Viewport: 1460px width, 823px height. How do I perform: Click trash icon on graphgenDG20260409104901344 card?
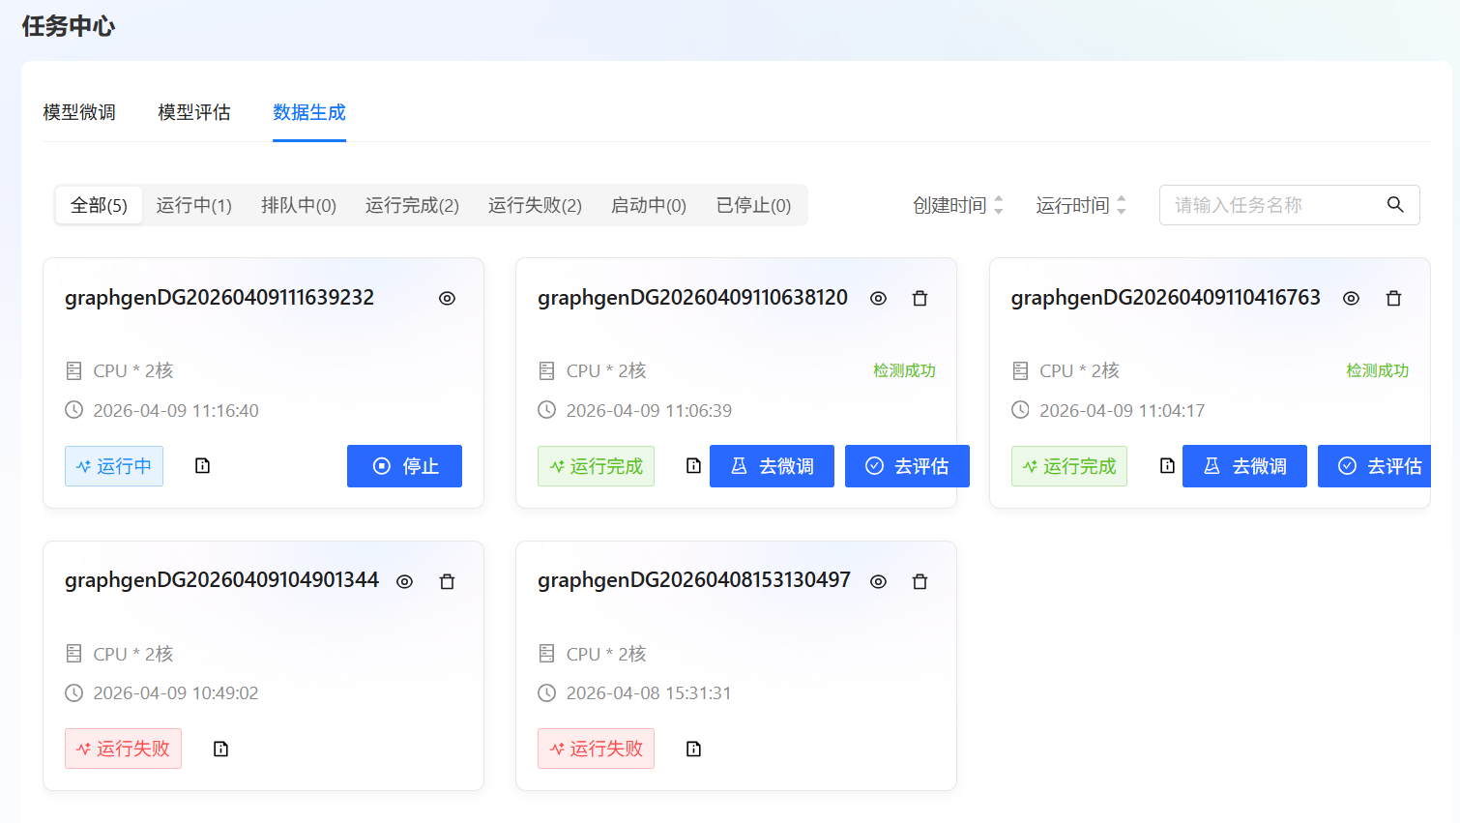click(x=447, y=582)
